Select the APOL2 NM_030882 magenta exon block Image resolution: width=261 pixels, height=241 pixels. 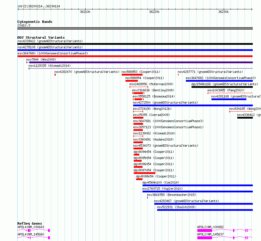click(205, 230)
